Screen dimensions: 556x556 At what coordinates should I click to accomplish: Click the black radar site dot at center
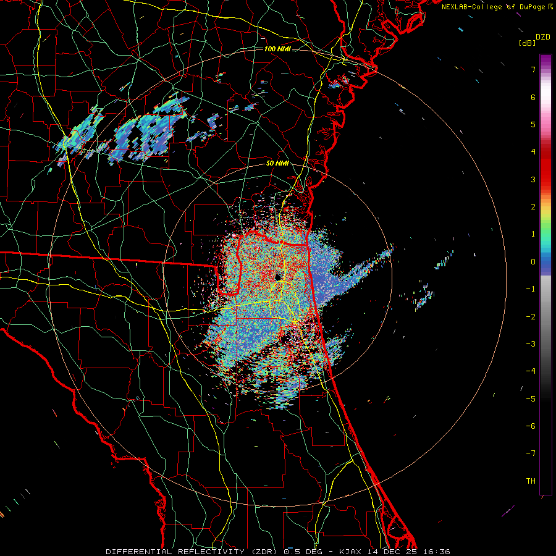tap(277, 277)
